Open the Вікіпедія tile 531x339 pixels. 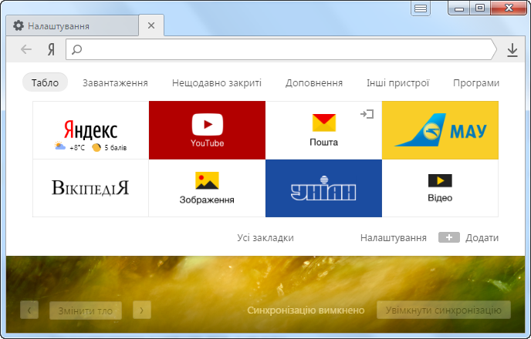coord(91,188)
